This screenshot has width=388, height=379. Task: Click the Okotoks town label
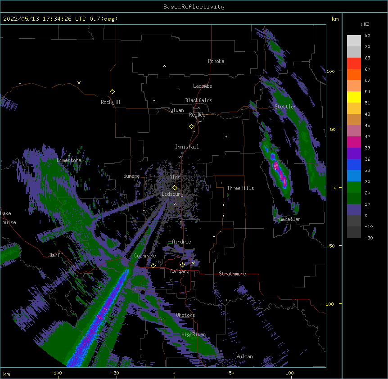(185, 315)
